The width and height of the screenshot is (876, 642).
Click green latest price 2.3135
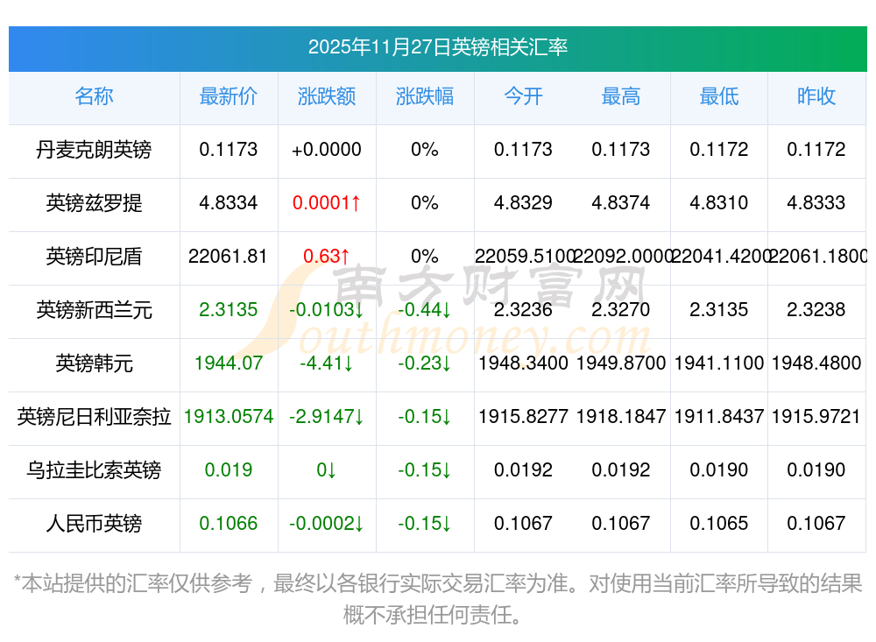[x=229, y=309]
